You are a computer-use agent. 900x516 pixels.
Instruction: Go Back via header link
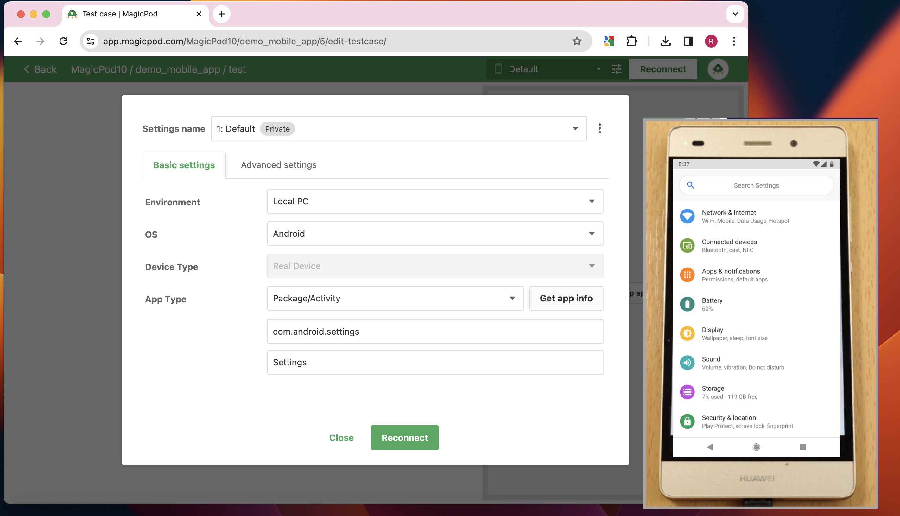coord(40,69)
